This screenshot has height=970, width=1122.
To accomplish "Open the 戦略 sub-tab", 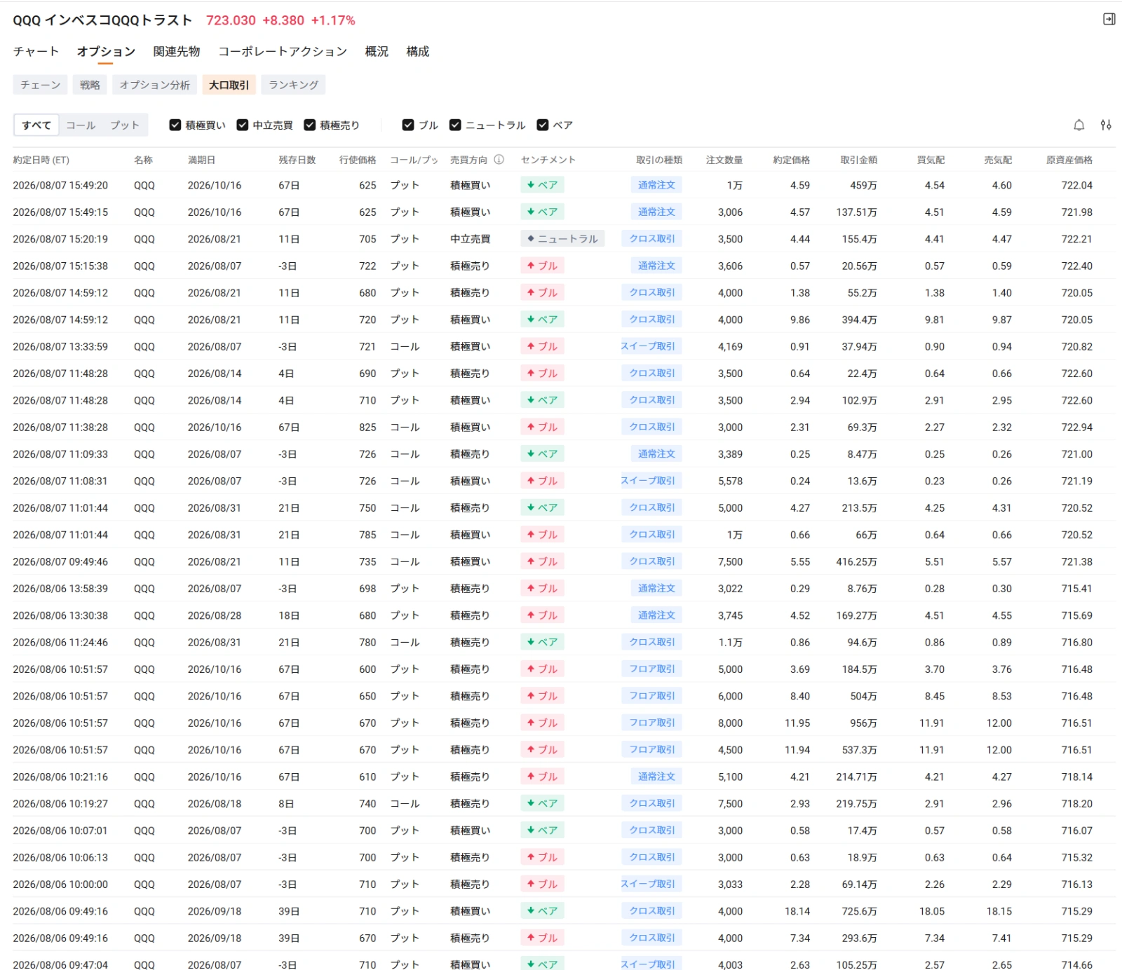I will [90, 85].
